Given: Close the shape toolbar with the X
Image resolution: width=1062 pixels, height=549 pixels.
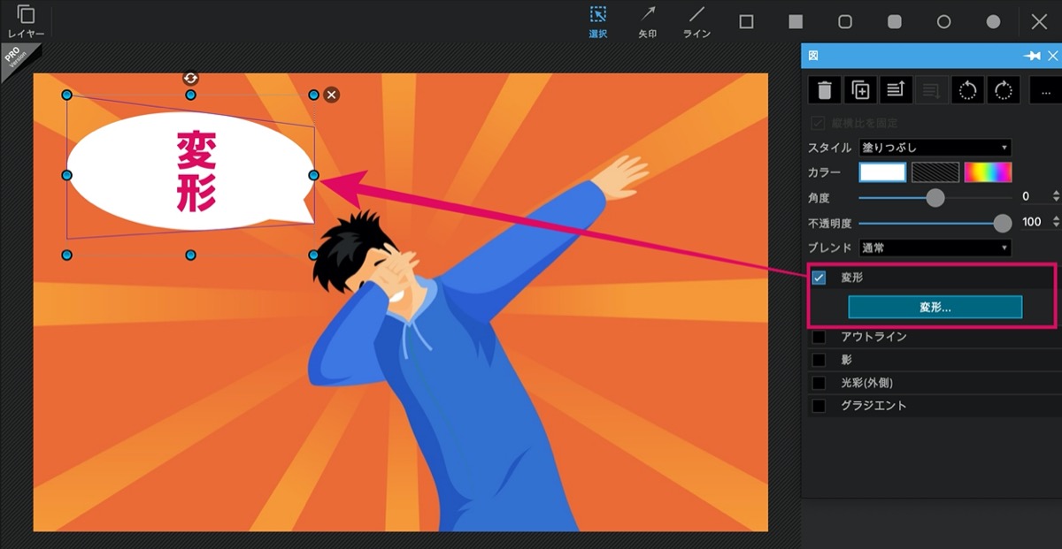Looking at the screenshot, I should (x=1039, y=21).
